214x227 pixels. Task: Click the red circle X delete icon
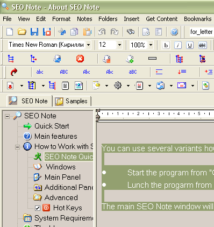(x=80, y=59)
